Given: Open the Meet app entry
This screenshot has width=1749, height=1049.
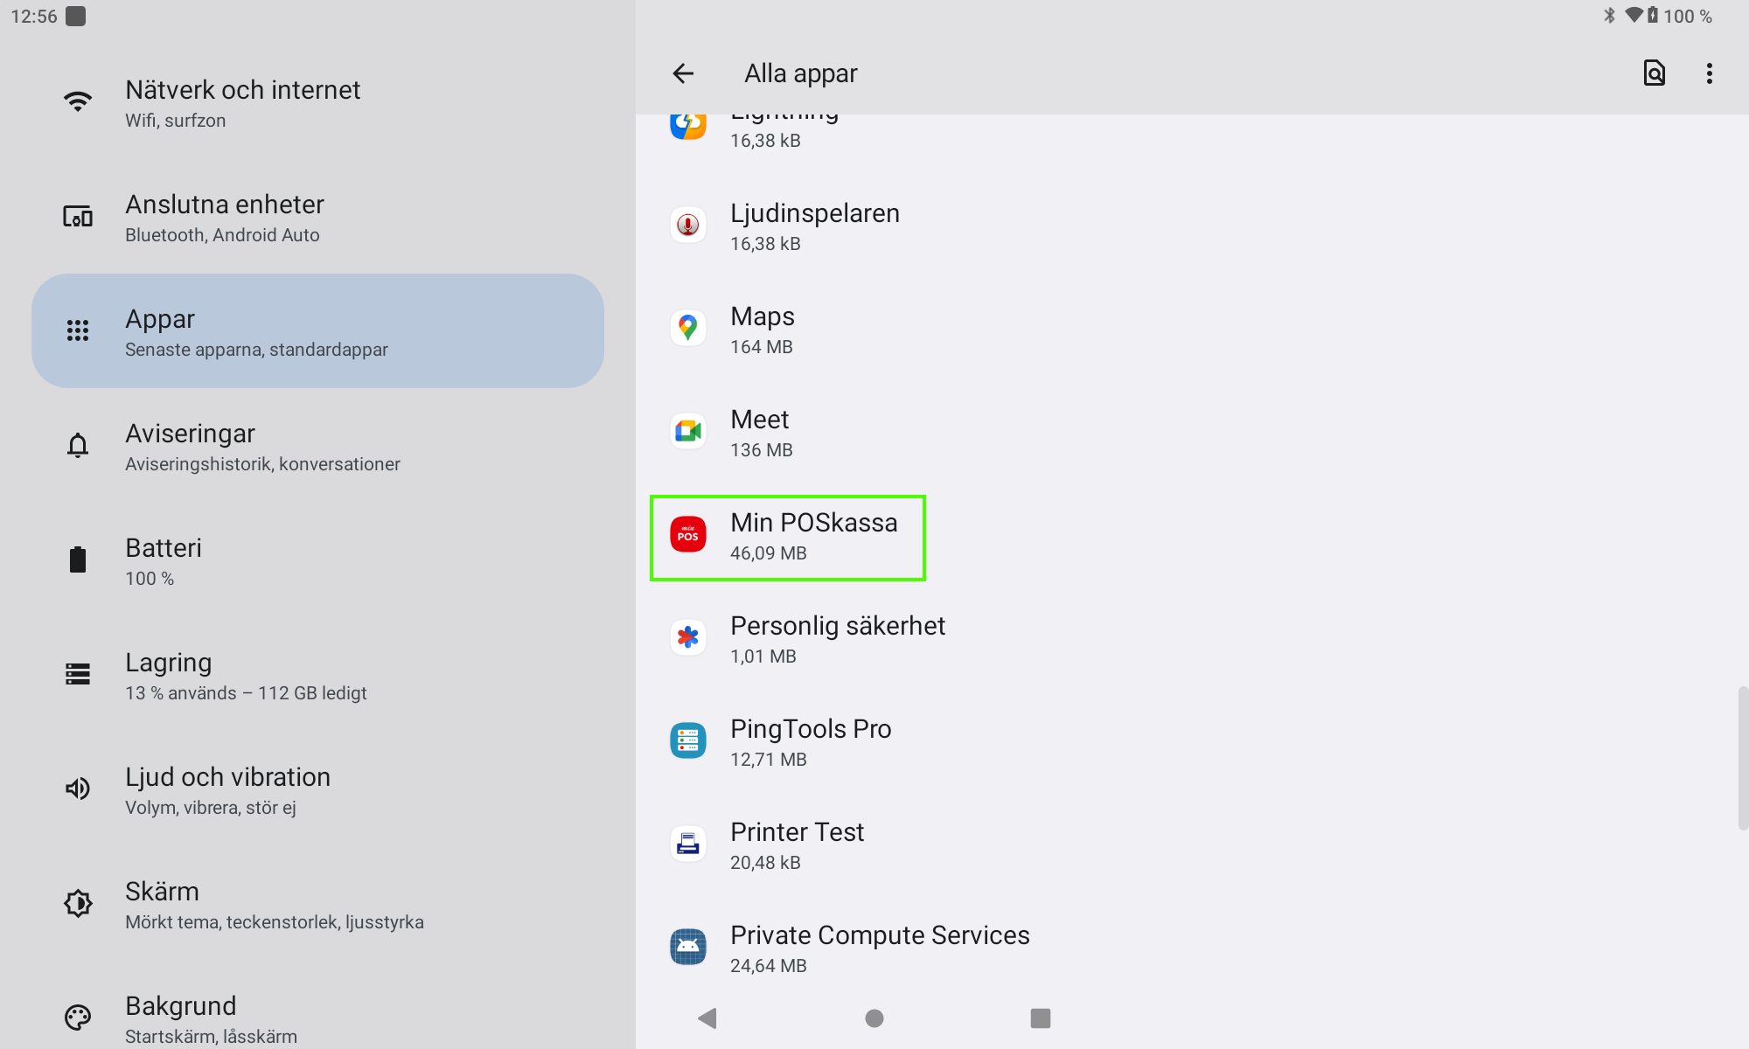Looking at the screenshot, I should tap(761, 434).
